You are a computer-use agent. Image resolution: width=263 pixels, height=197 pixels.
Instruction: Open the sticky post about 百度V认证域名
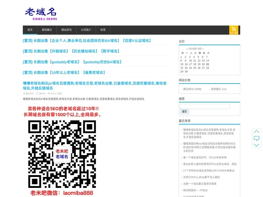pyautogui.click(x=87, y=40)
